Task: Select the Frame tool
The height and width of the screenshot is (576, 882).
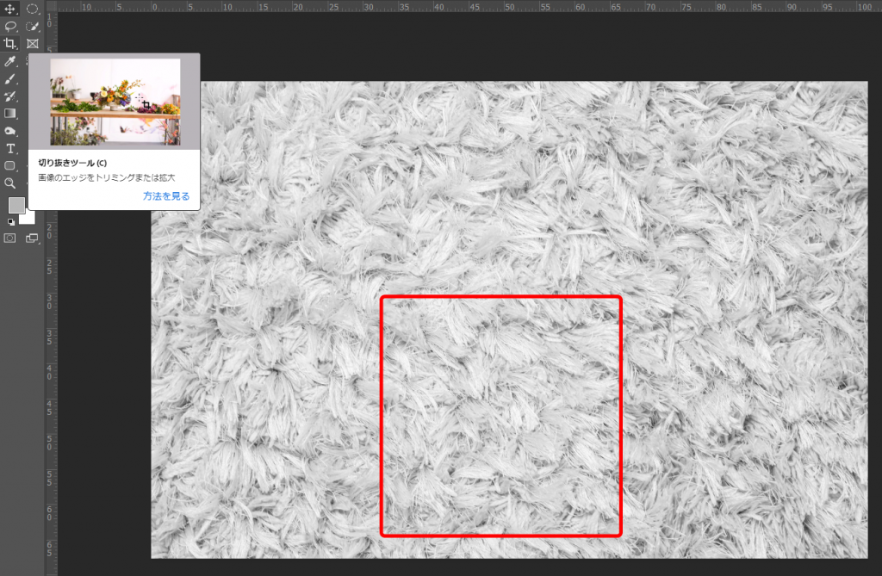Action: 33,43
